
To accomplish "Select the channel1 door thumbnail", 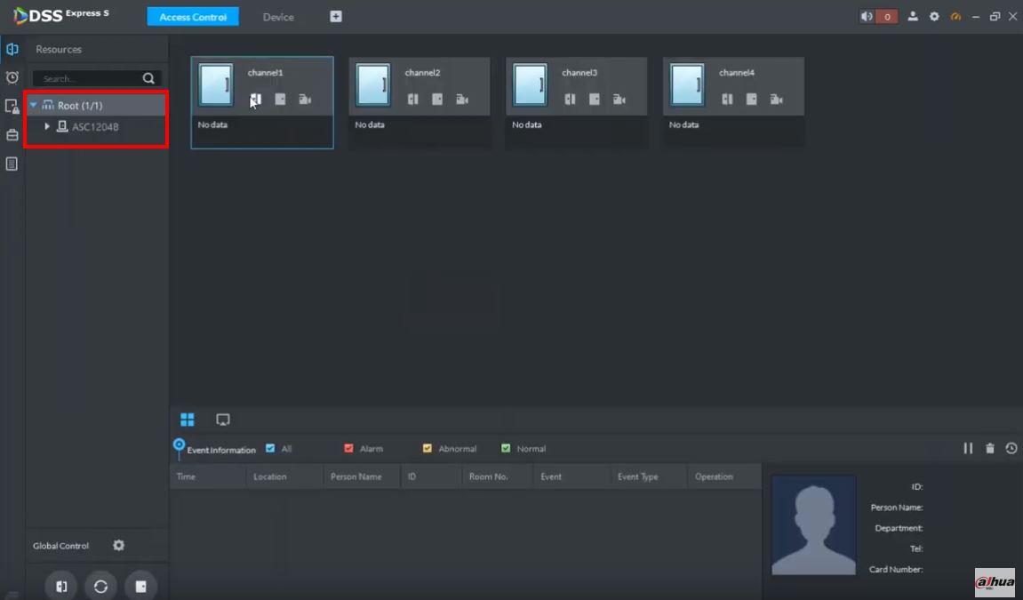I will point(216,84).
